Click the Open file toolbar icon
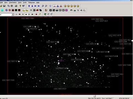The image size is (133, 99). (x=1, y=6)
